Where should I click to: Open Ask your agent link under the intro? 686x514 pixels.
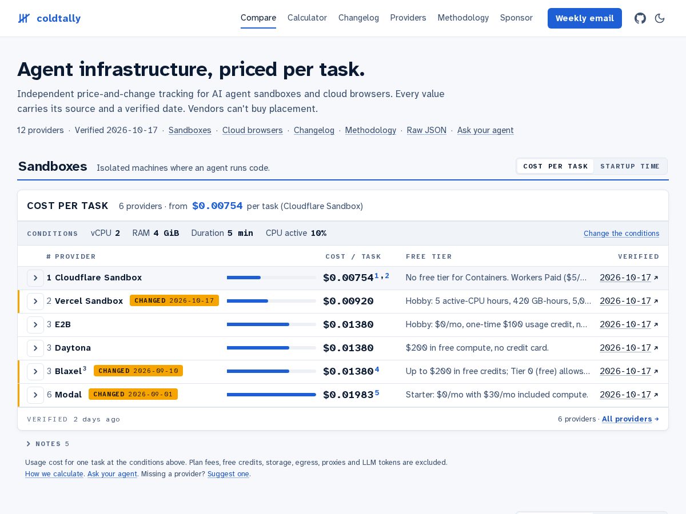tap(485, 130)
